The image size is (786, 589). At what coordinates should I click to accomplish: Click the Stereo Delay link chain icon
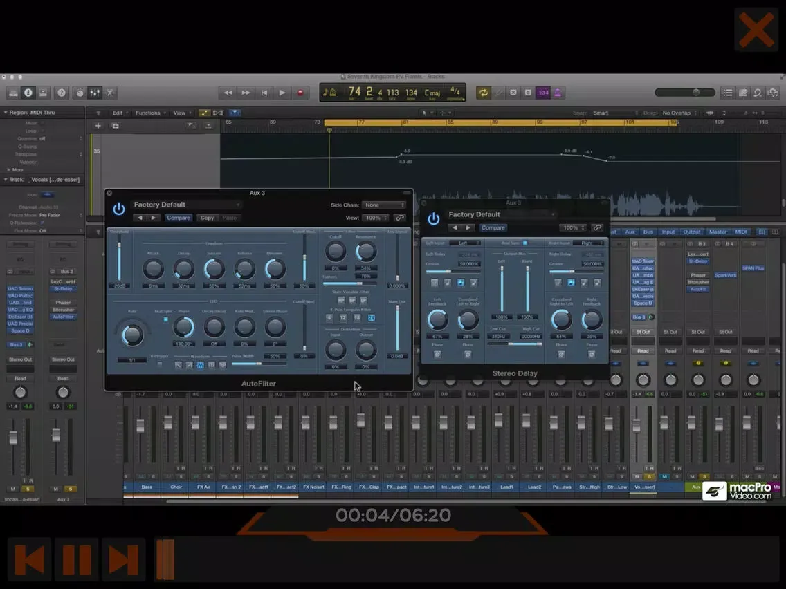pos(597,227)
